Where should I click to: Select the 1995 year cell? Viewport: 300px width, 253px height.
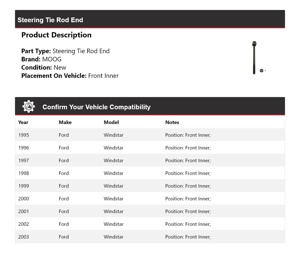(23, 135)
